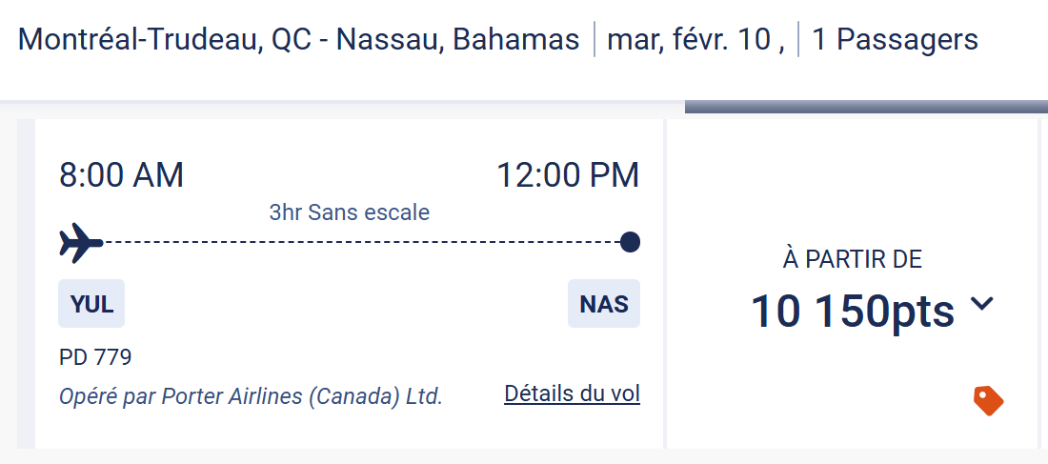1048x464 pixels.
Task: Click the 3hr Sans escale label
Action: (x=349, y=212)
